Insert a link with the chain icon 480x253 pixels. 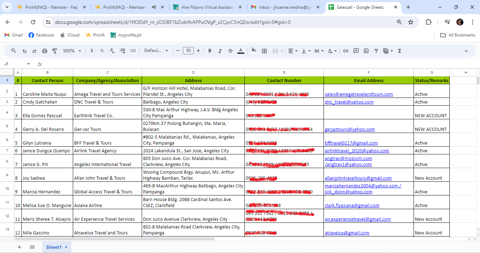346,51
